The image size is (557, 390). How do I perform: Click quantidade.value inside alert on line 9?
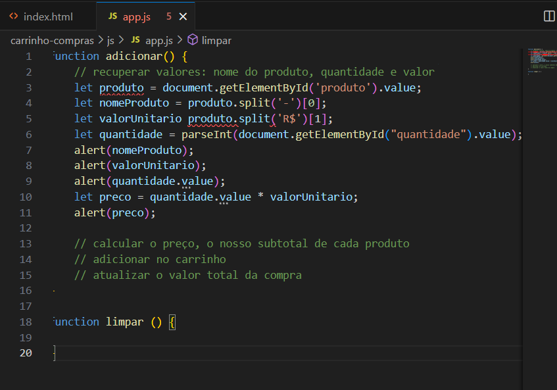(162, 181)
